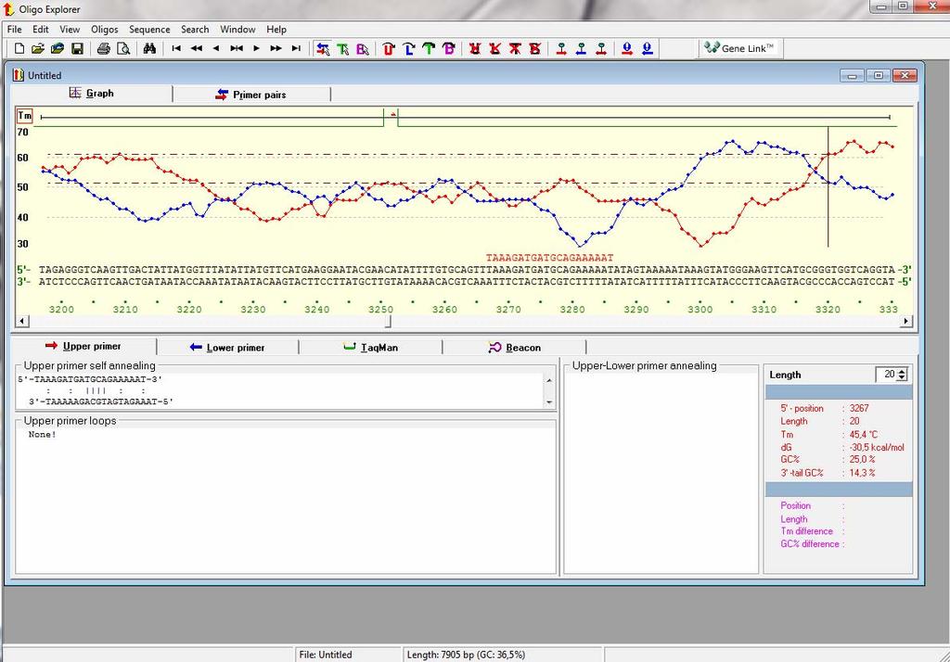Open search with the binoculars icon
Screen dimensions: 950x662
(149, 48)
